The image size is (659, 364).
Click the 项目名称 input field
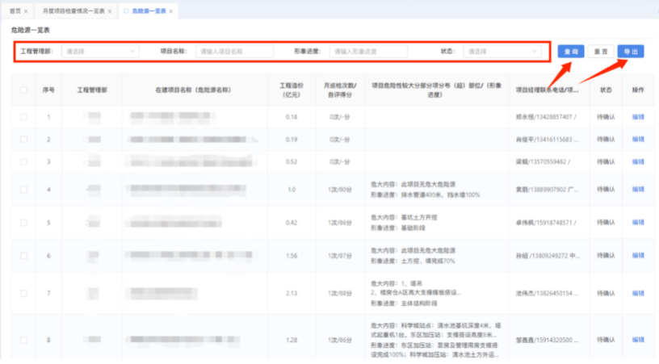click(x=234, y=51)
